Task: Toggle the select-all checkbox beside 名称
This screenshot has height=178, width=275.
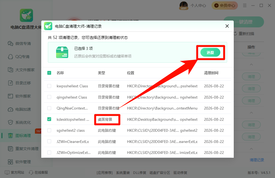Action: tap(49, 73)
